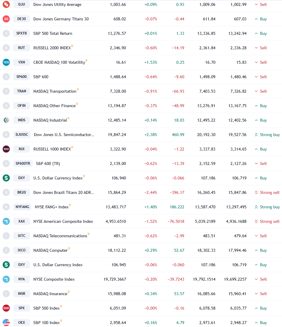Click price 19,847.24 for DJUSSC
The width and height of the screenshot is (282, 327).
click(117, 135)
